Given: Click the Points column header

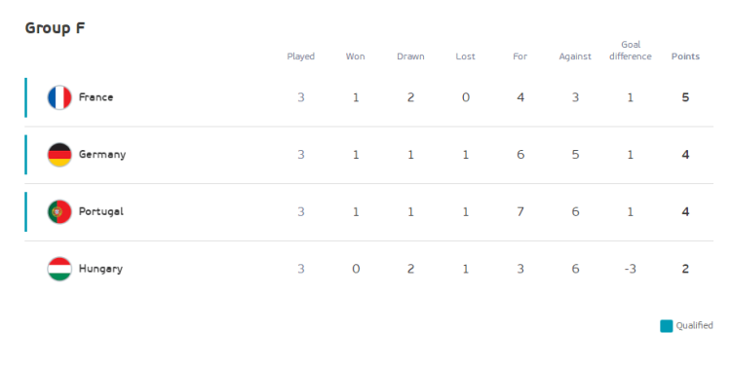Looking at the screenshot, I should point(685,56).
